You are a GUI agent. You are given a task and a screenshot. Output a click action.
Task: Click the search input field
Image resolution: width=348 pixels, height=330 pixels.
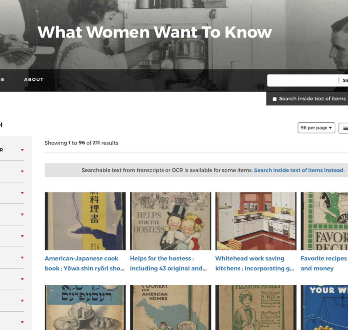(303, 80)
